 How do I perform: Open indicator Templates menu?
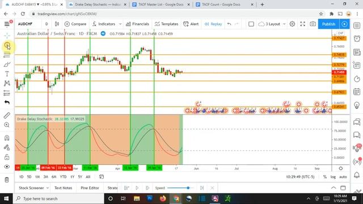(166, 24)
